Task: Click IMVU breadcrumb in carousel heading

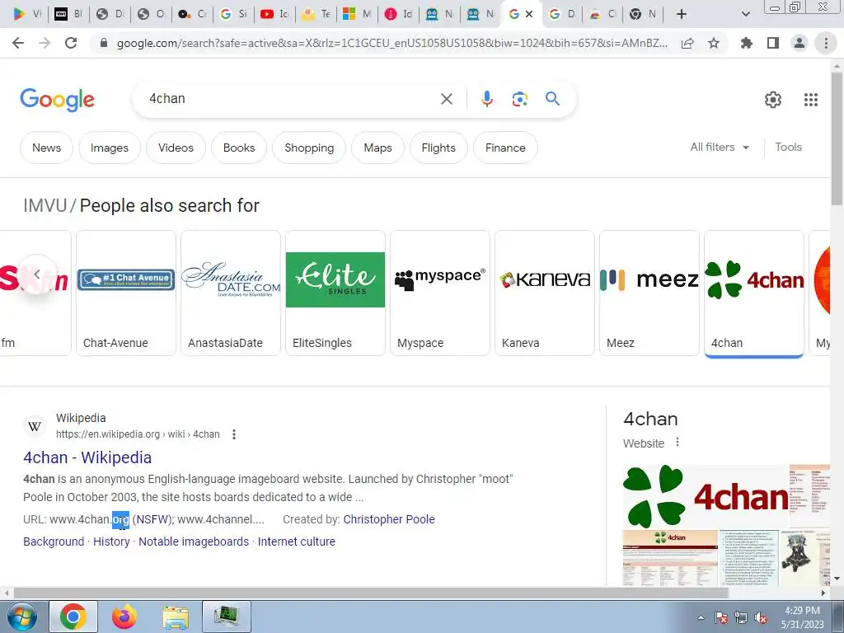Action: point(45,205)
